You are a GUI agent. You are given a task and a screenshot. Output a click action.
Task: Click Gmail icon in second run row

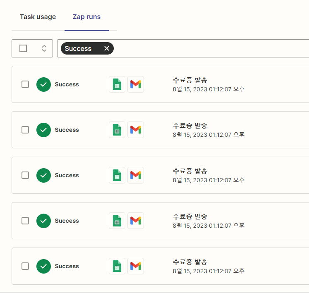[x=136, y=130]
